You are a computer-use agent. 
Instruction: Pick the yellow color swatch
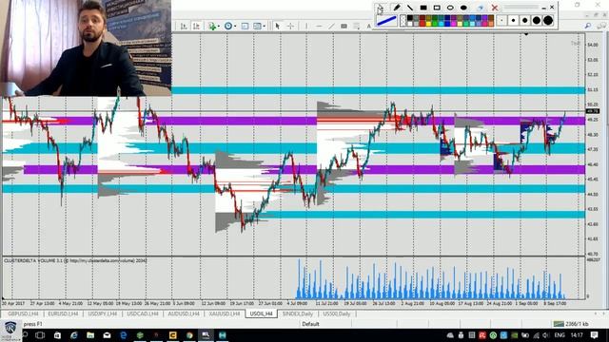428,23
